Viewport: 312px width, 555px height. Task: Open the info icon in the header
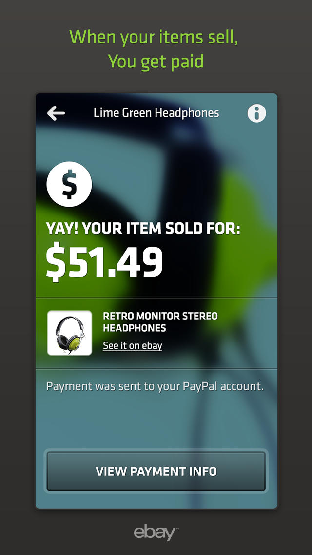tap(256, 113)
